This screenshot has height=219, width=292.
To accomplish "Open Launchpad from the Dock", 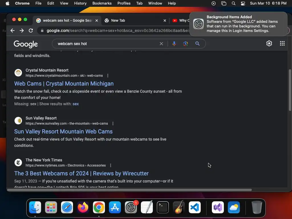I will coord(51,207).
